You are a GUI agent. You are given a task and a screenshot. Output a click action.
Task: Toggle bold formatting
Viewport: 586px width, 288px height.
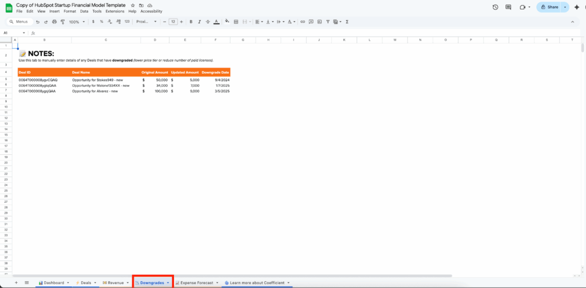click(x=190, y=22)
